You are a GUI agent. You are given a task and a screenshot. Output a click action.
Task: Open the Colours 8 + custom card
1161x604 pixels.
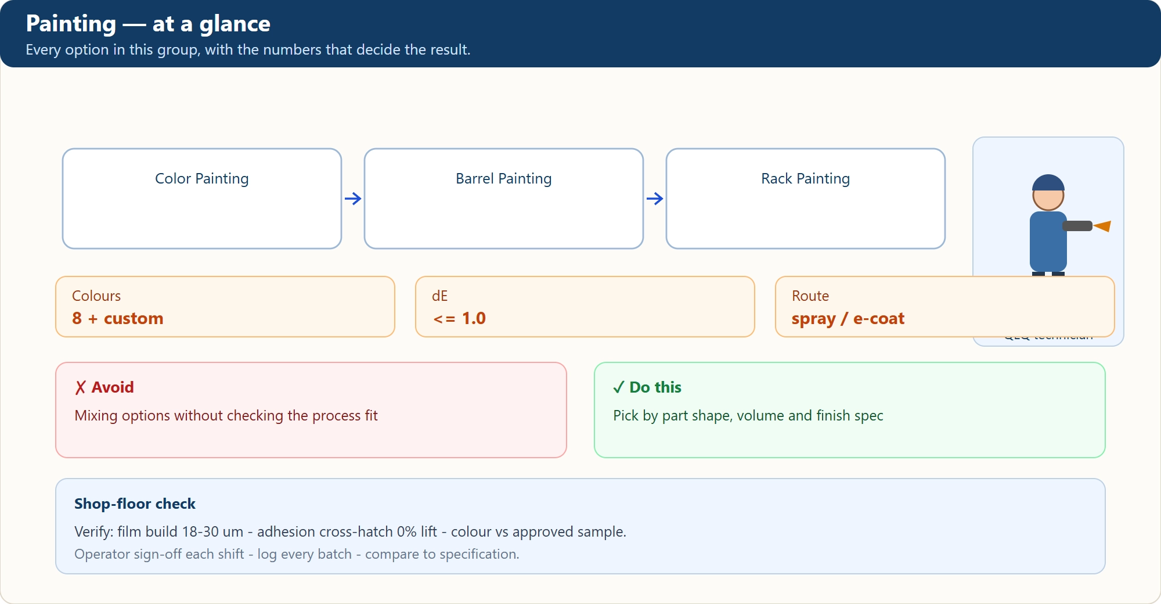point(225,307)
